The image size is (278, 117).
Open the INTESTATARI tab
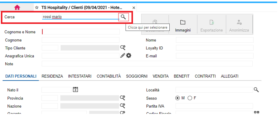point(80,76)
